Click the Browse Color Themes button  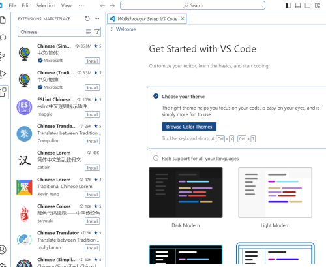pyautogui.click(x=189, y=127)
